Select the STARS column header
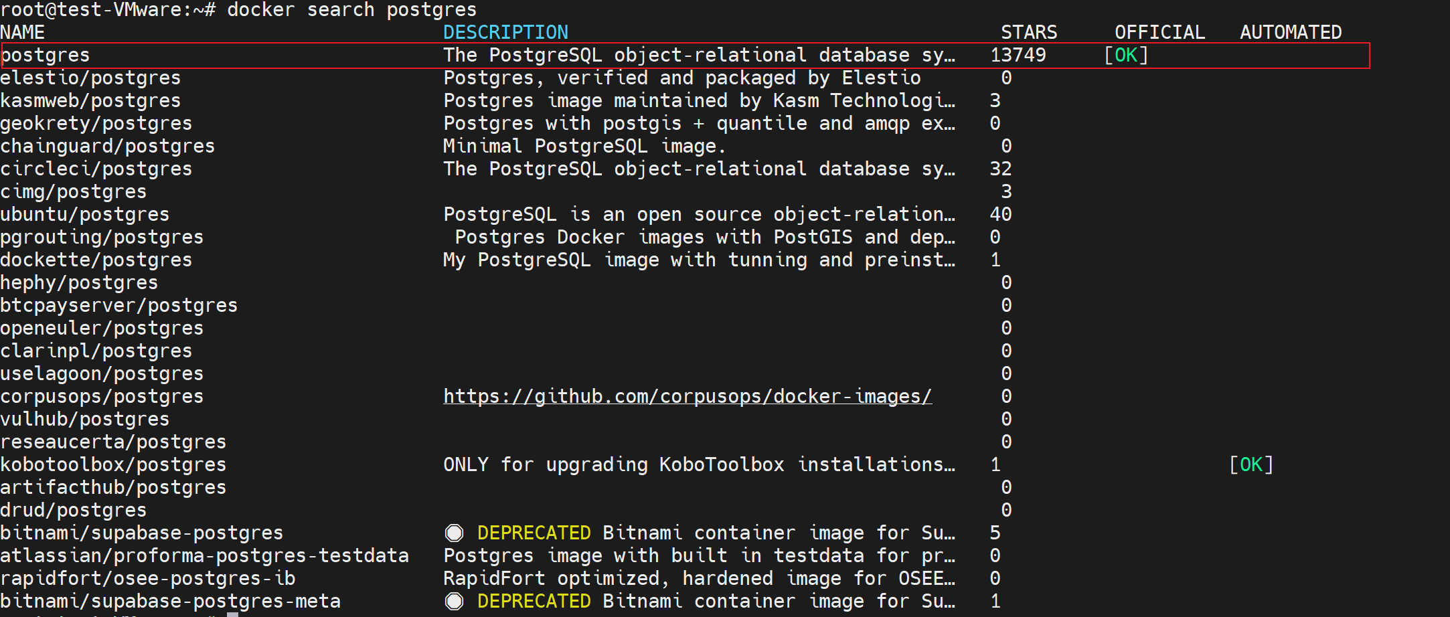1450x617 pixels. [1029, 32]
